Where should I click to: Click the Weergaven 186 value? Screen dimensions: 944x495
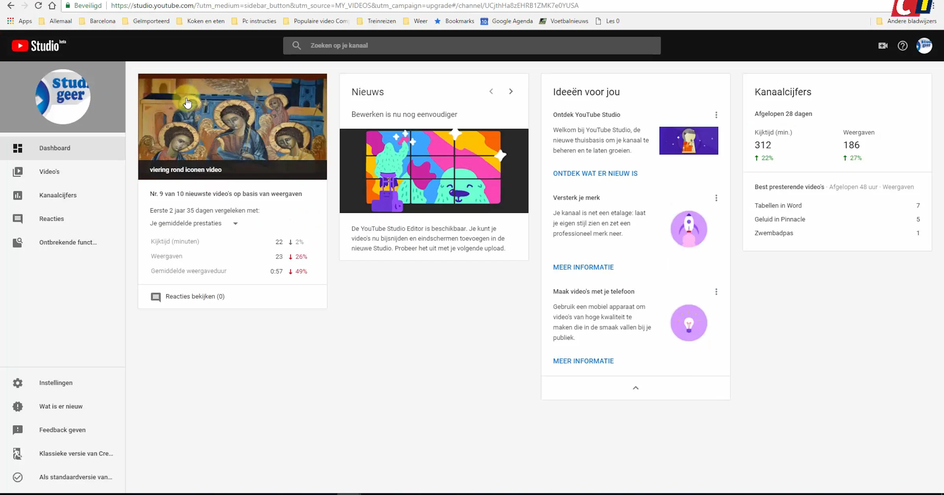tap(851, 145)
